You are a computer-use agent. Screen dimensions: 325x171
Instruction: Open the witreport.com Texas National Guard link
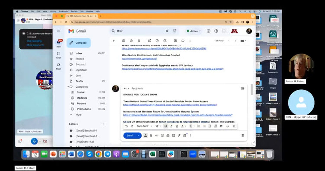coord(170,105)
